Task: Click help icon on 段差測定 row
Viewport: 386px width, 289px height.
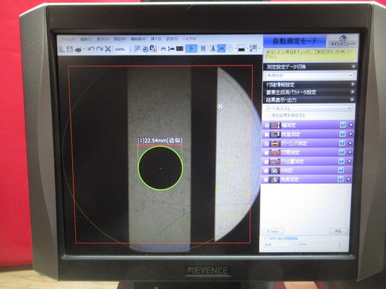Action: click(343, 134)
